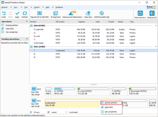Launch the 4K Alignment tool
The height and width of the screenshot is (117, 158).
(56, 14)
